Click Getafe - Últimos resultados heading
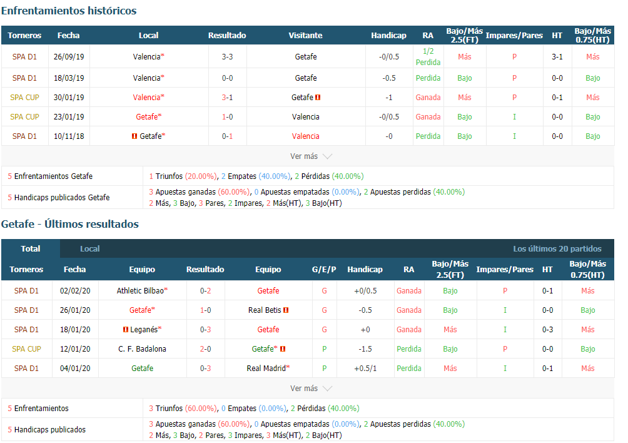 tap(70, 224)
